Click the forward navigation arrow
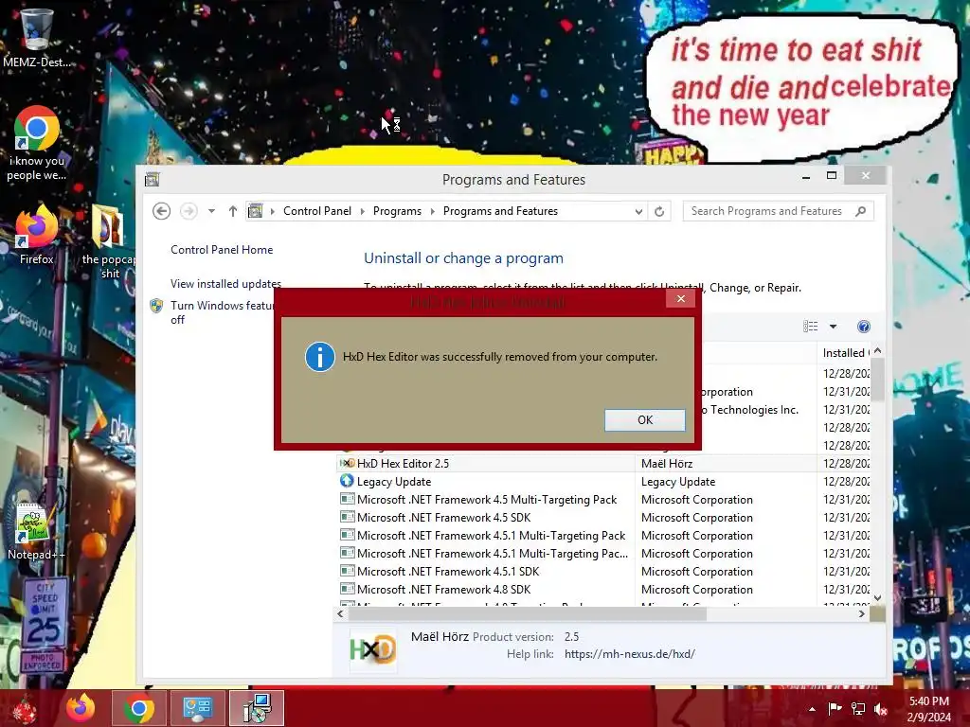Image resolution: width=970 pixels, height=727 pixels. coord(189,211)
